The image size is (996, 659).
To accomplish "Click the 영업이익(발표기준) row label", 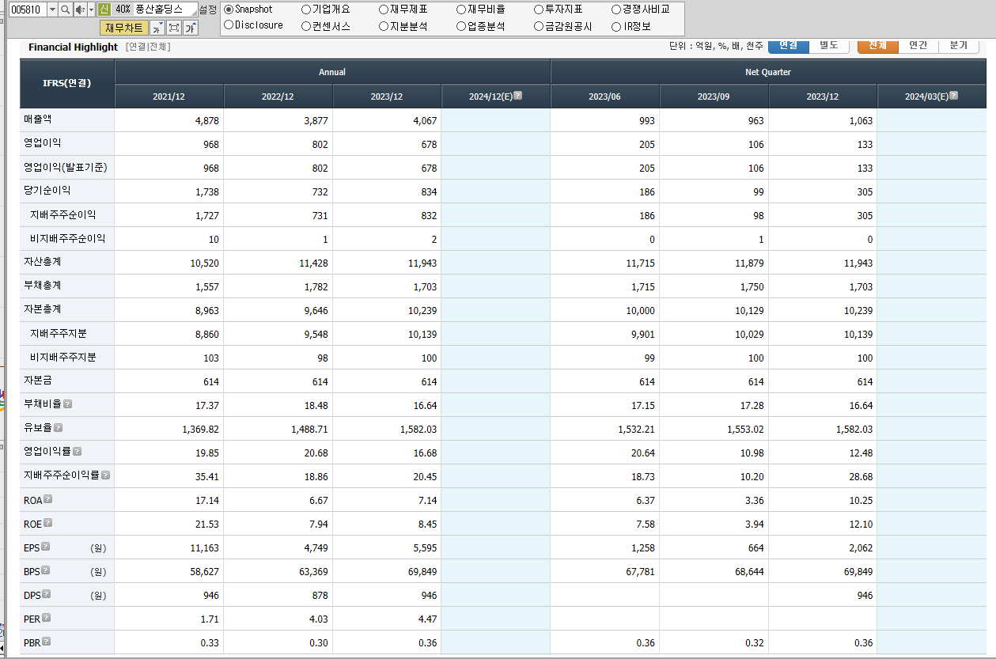I will pyautogui.click(x=66, y=167).
